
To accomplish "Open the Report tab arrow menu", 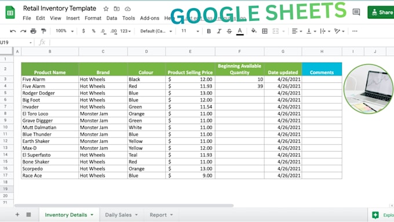I will click(x=172, y=214).
